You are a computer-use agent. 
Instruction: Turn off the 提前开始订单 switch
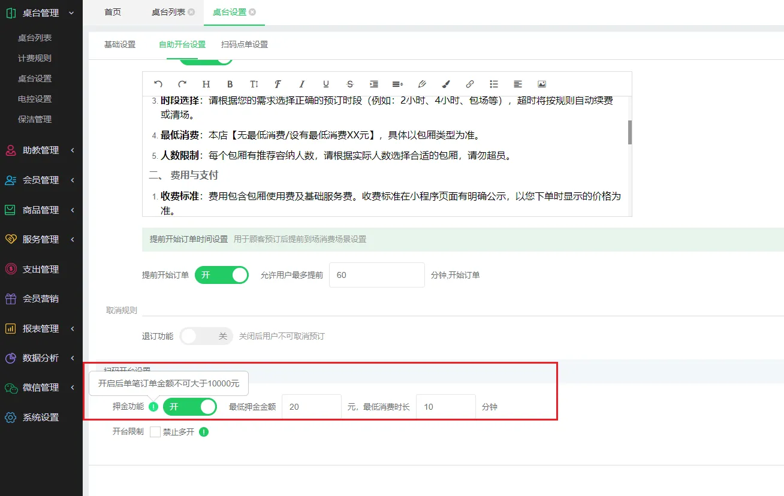pos(221,275)
